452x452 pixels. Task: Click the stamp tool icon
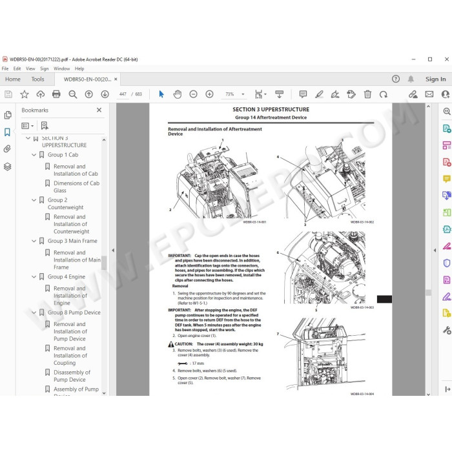pos(351,94)
